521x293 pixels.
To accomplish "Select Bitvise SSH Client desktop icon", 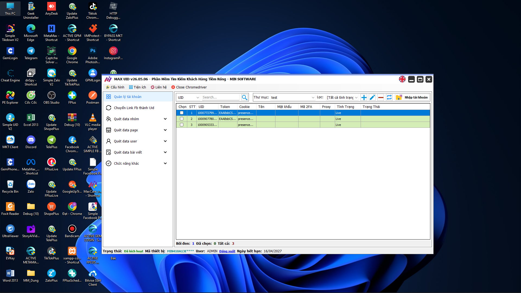I will (x=93, y=278).
